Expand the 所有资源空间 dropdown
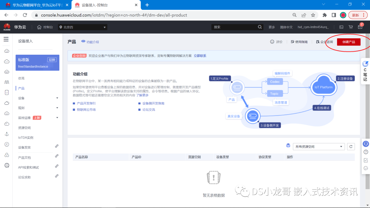This screenshot has width=370, height=208. 319,146
